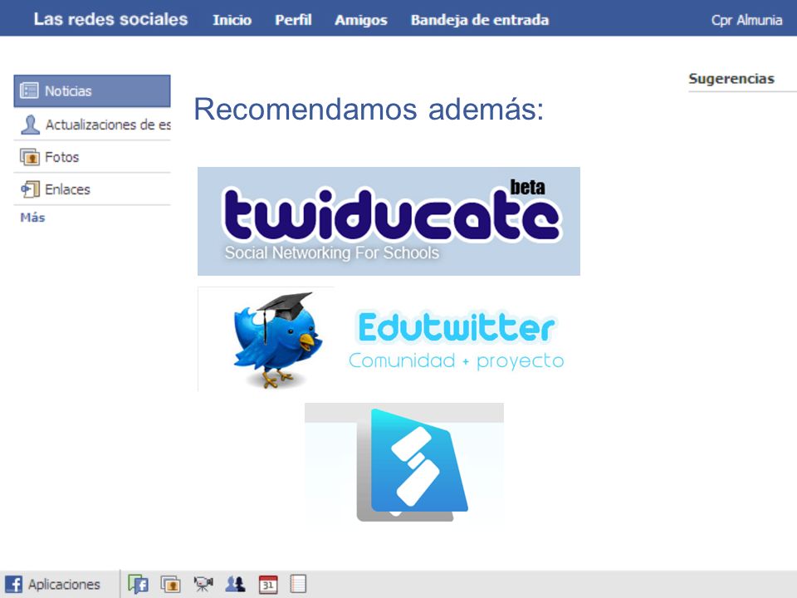
Task: Click the Sugerencias heading
Action: pyautogui.click(x=731, y=79)
